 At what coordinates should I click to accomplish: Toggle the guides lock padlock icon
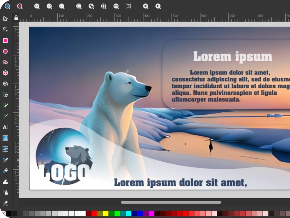(16, 18)
